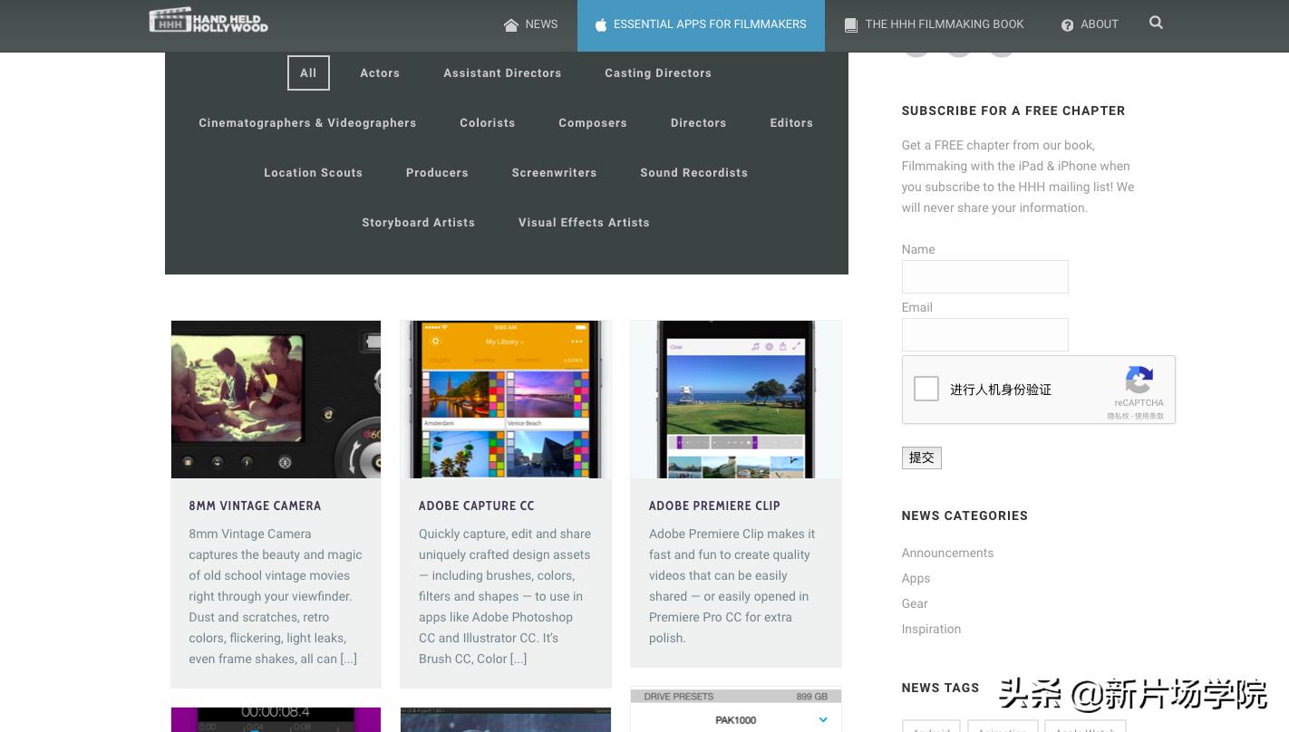The width and height of the screenshot is (1289, 732).
Task: Show Location Scouts apps
Action: (314, 173)
